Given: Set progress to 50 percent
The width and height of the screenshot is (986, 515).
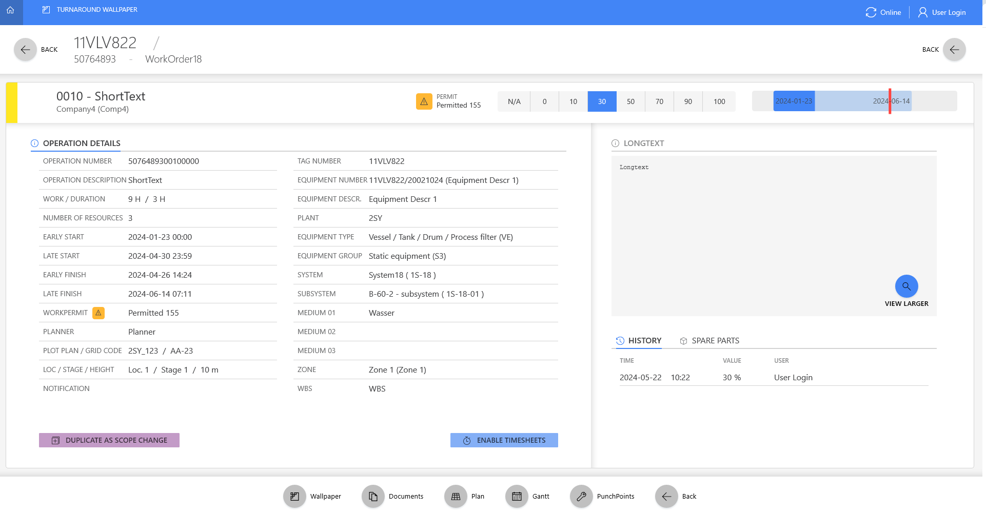Looking at the screenshot, I should click(630, 101).
